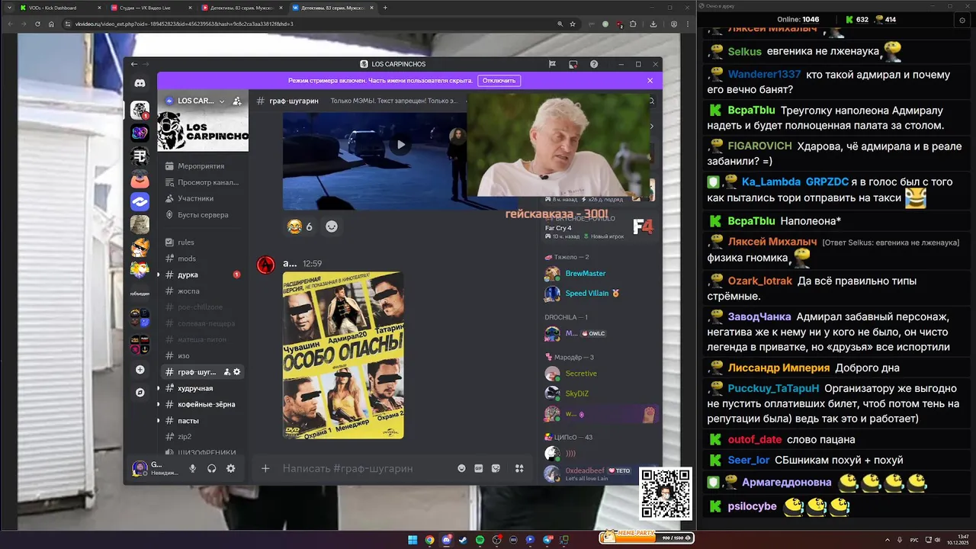Expand thread arrow next to пасты channel
976x549 pixels.
(x=159, y=420)
